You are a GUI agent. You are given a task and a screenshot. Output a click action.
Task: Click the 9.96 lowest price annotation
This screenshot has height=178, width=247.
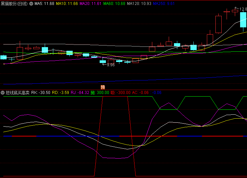pos(111,65)
